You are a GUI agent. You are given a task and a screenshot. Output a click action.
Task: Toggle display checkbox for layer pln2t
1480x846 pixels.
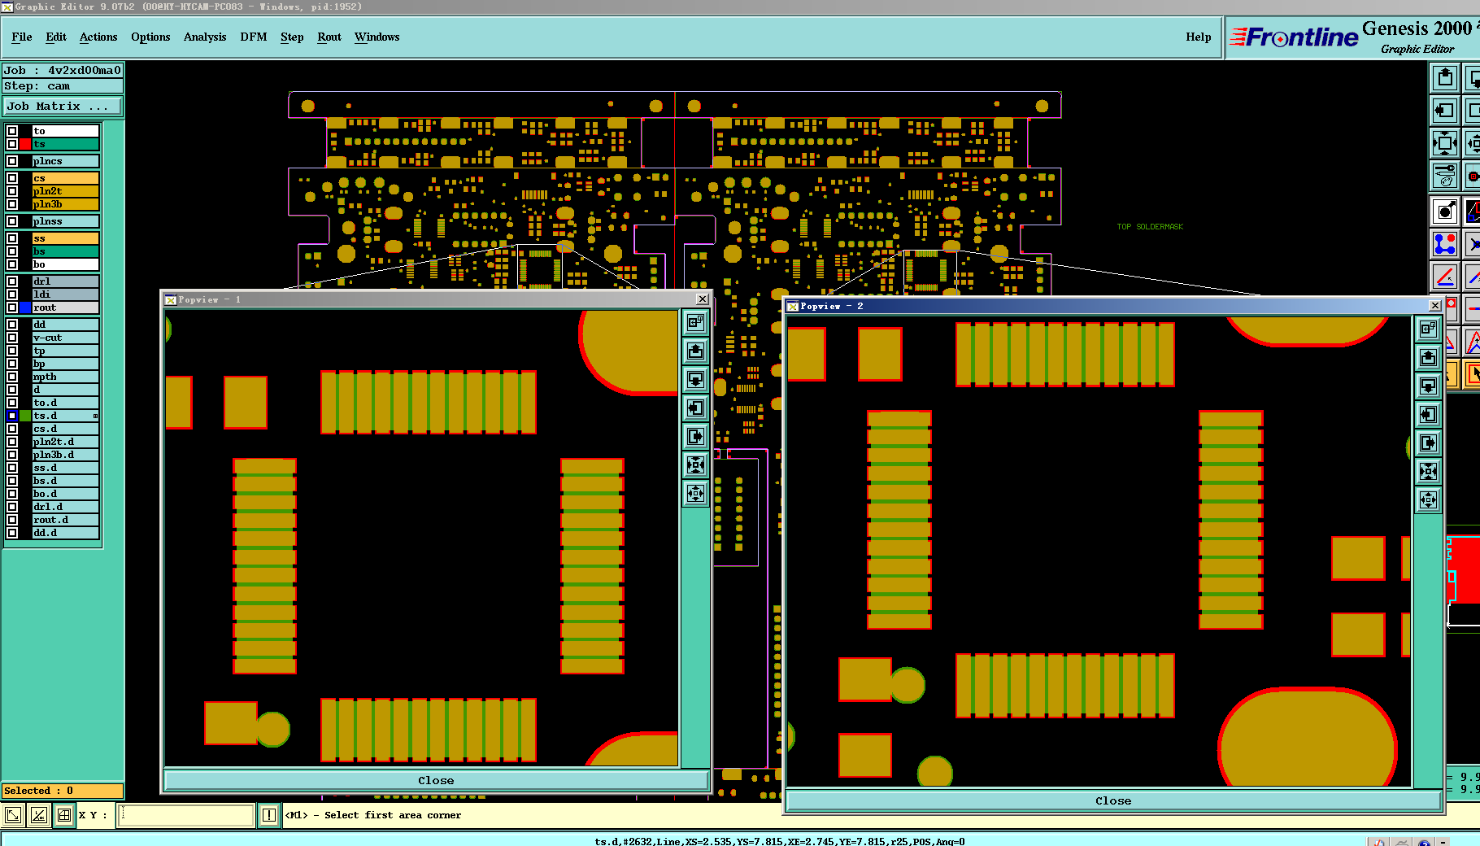pyautogui.click(x=12, y=191)
